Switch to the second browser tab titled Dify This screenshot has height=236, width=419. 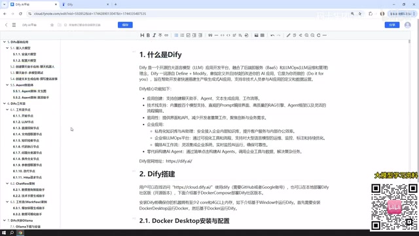tap(86, 5)
